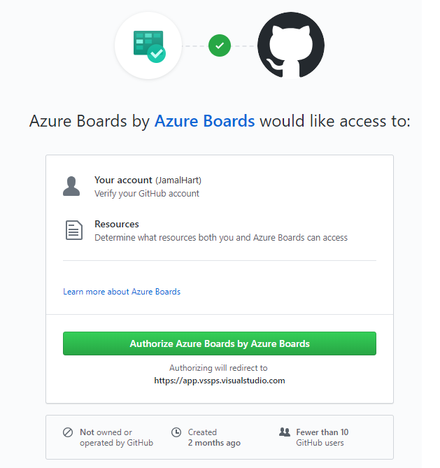Click the app.vssps.visualstudio.com redirect URL
The width and height of the screenshot is (440, 468).
tap(220, 381)
